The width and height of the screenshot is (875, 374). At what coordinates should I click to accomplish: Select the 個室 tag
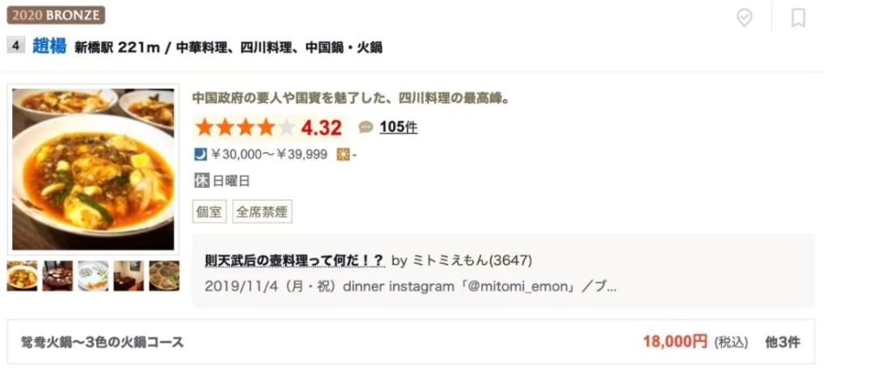tap(209, 211)
